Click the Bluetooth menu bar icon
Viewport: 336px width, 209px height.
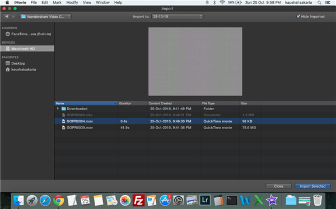(x=214, y=3)
